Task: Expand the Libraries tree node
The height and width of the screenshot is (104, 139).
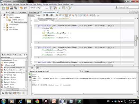Action: 4,27
